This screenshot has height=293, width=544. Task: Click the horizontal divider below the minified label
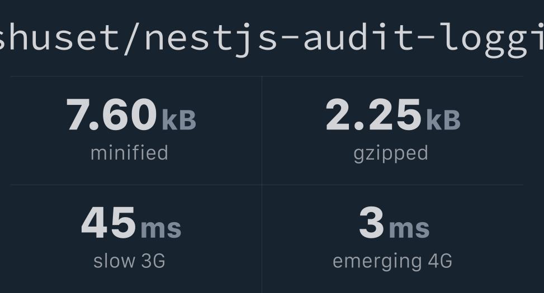click(x=136, y=185)
